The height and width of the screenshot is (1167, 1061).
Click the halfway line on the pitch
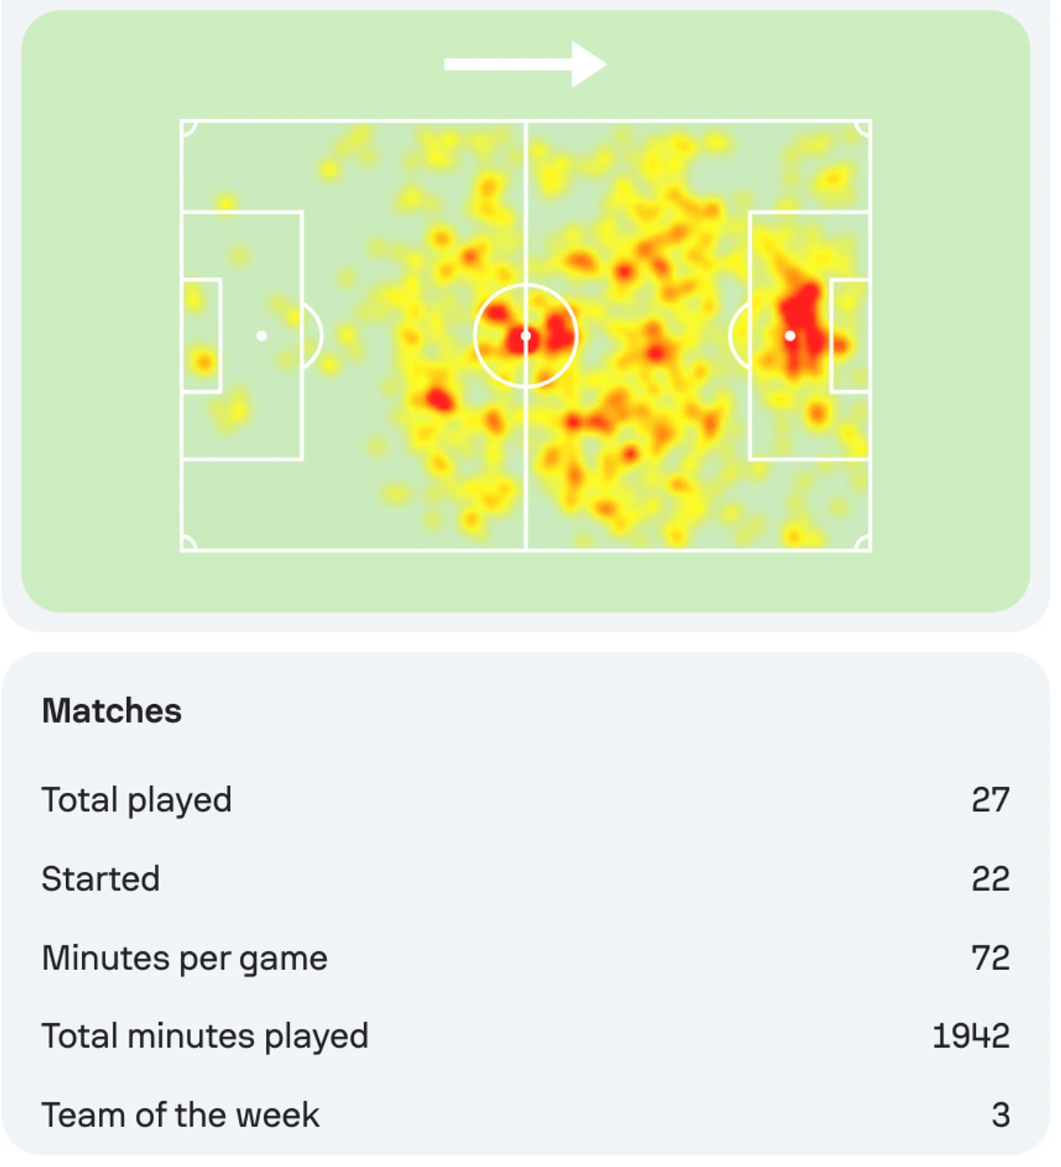pos(525,336)
